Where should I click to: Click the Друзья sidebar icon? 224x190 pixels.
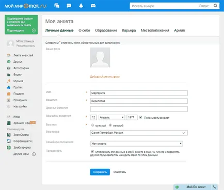point(9,61)
